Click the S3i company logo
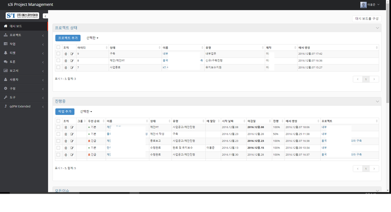 22,16
